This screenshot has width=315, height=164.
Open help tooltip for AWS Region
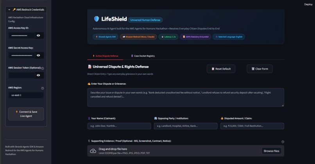point(43,88)
